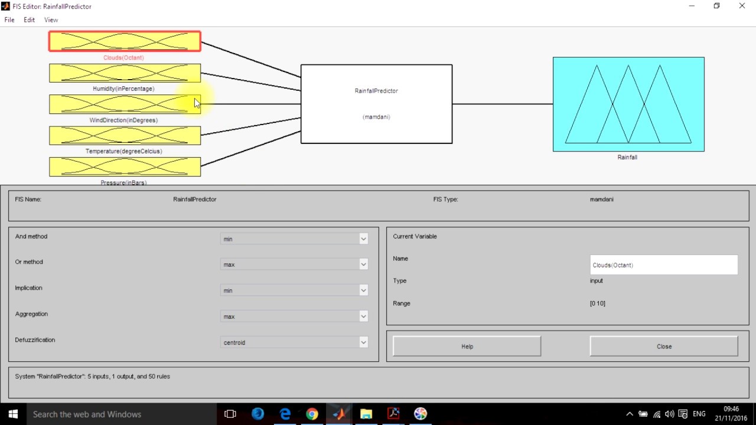Click the MATLAB taskbar icon
756x425 pixels.
(x=339, y=414)
